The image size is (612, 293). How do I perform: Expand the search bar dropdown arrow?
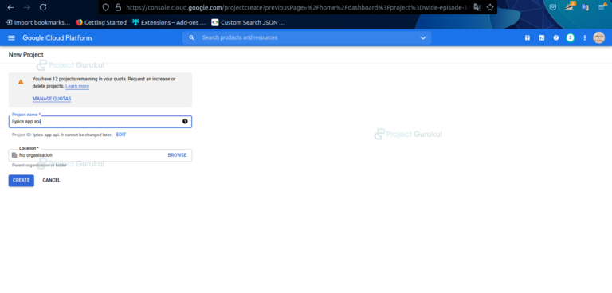pos(422,38)
